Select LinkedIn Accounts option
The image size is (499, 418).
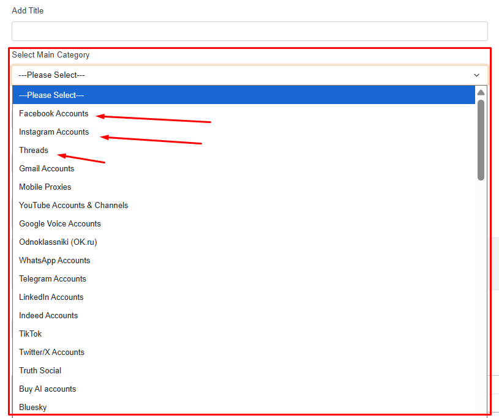(x=244, y=297)
